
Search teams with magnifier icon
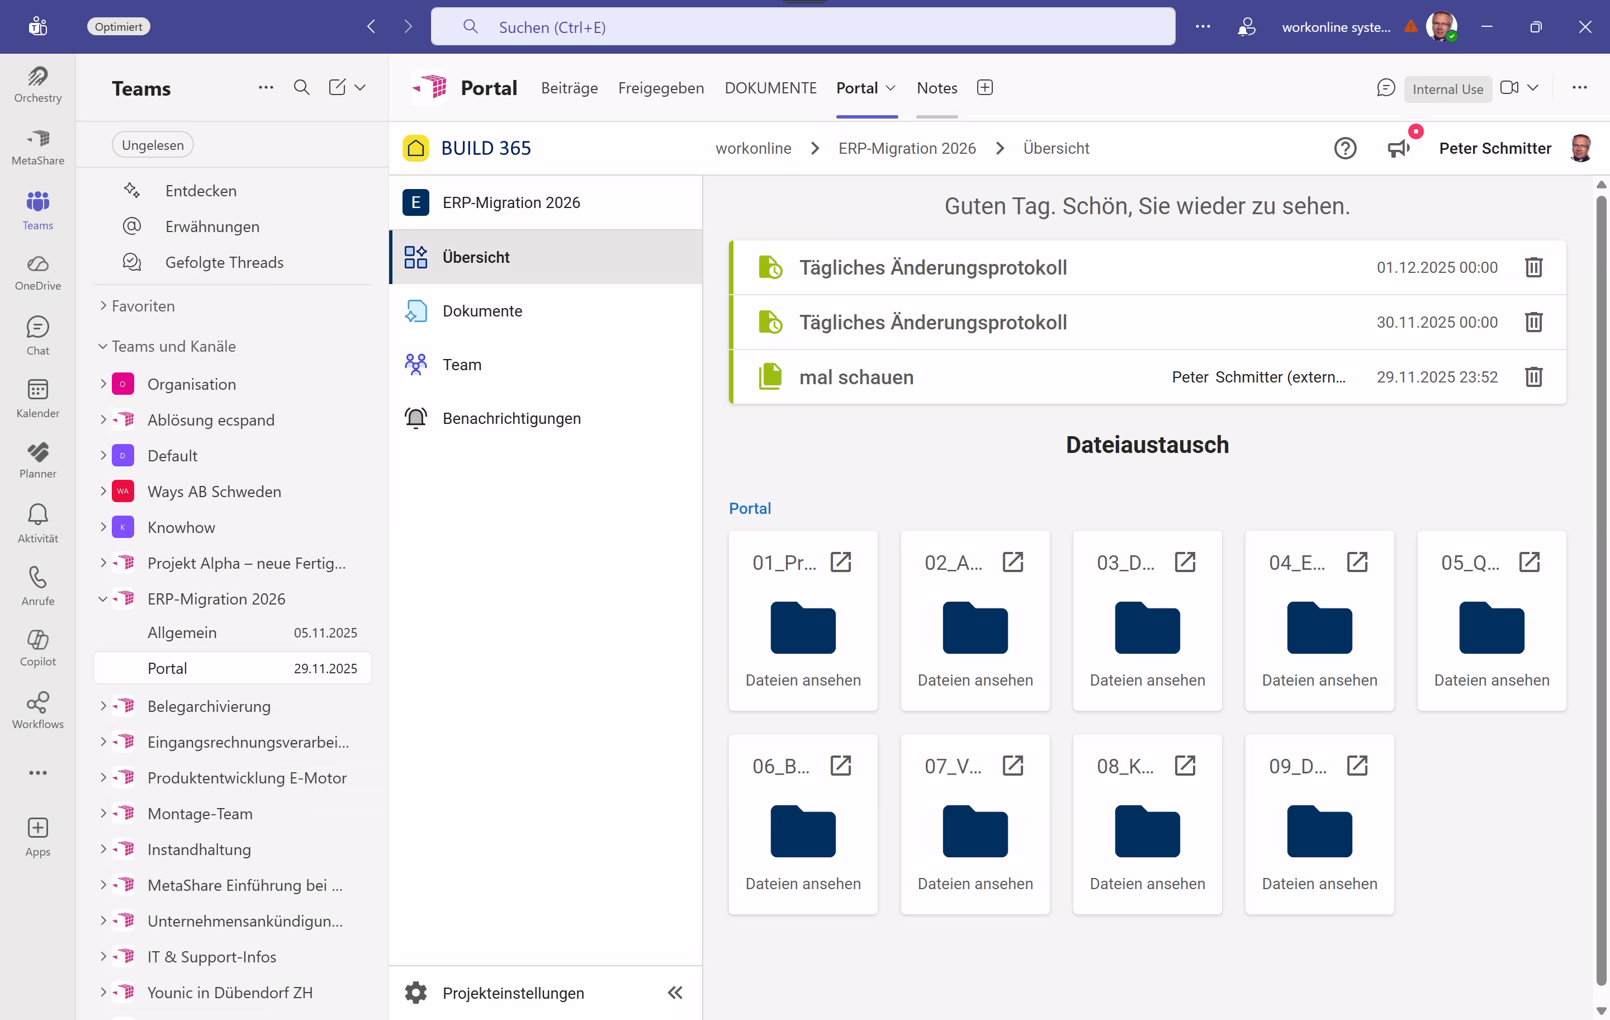coord(301,88)
